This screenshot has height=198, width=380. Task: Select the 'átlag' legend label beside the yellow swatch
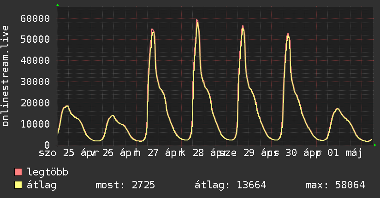click(42, 185)
